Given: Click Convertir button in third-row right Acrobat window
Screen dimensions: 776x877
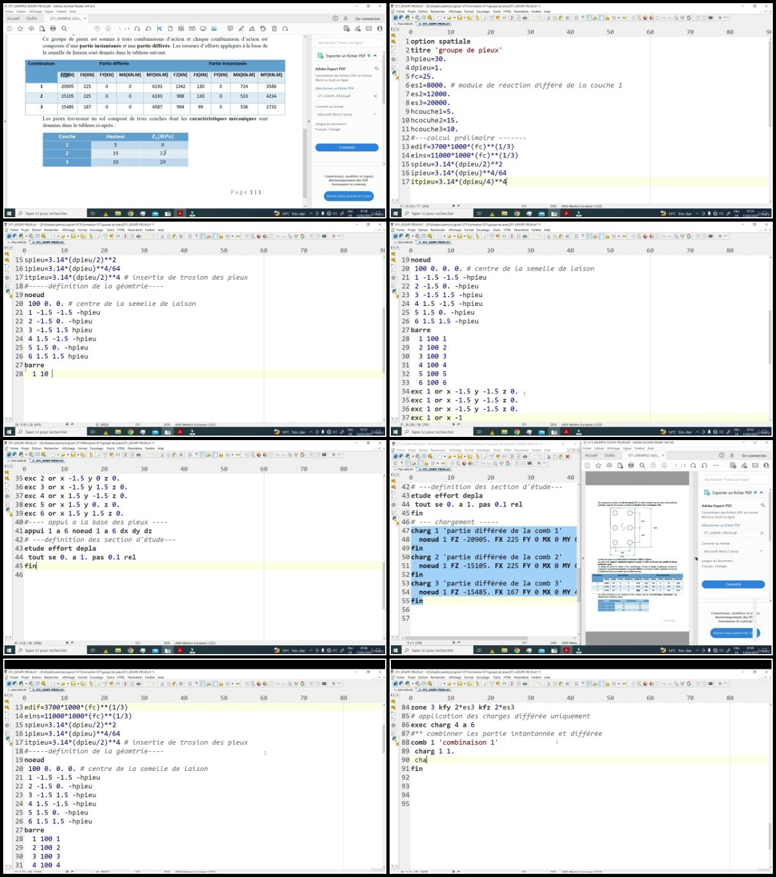Looking at the screenshot, I should pyautogui.click(x=733, y=584).
